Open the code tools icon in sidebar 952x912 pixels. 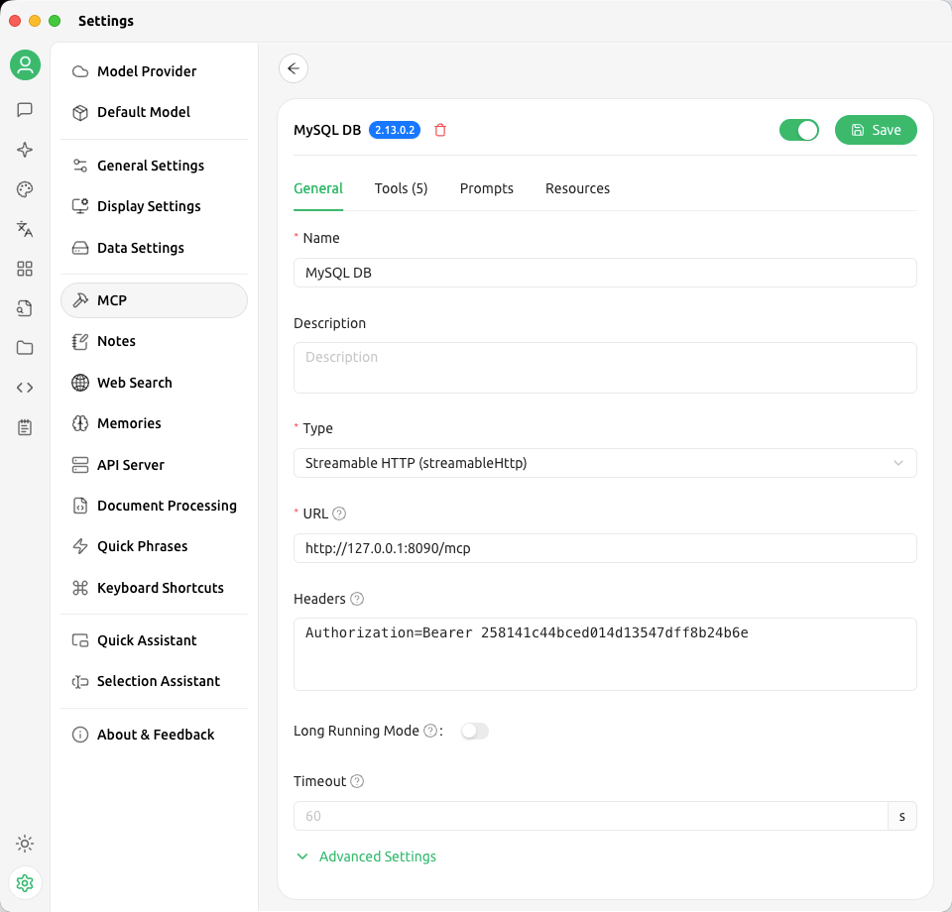pyautogui.click(x=25, y=388)
